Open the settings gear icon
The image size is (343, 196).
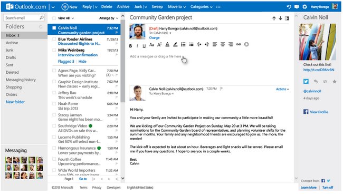pos(304,7)
